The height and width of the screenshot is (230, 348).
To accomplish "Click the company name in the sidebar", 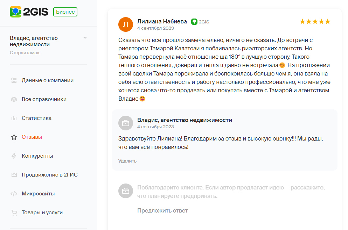I will (x=34, y=41).
